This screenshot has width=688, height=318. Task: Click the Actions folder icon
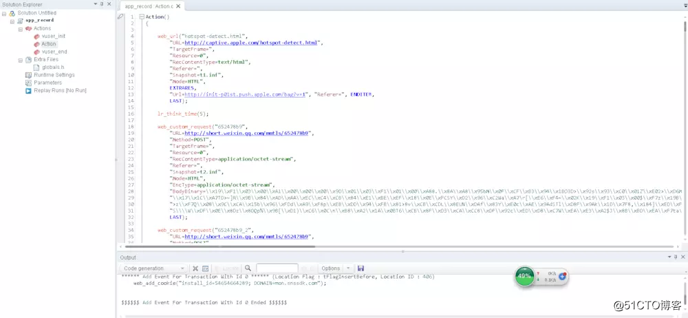tap(28, 28)
